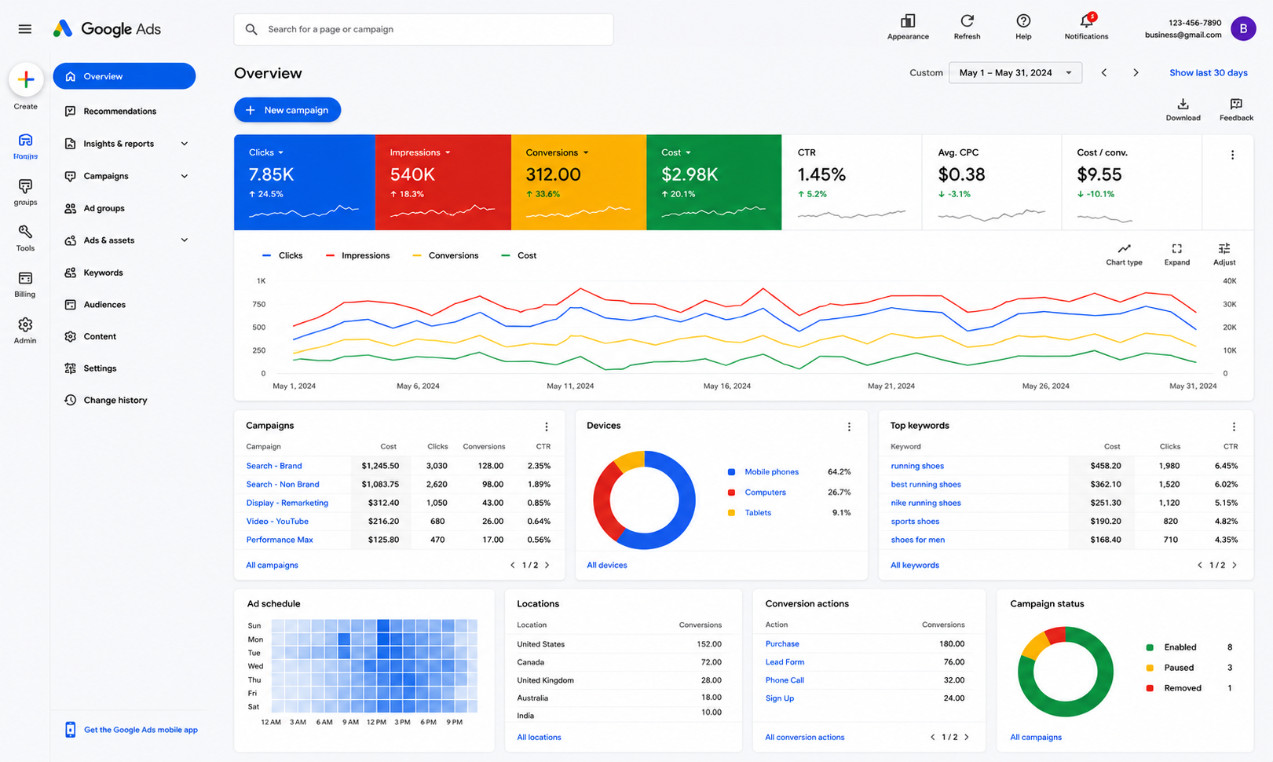Open the account avatar B
1273x762 pixels.
point(1243,29)
